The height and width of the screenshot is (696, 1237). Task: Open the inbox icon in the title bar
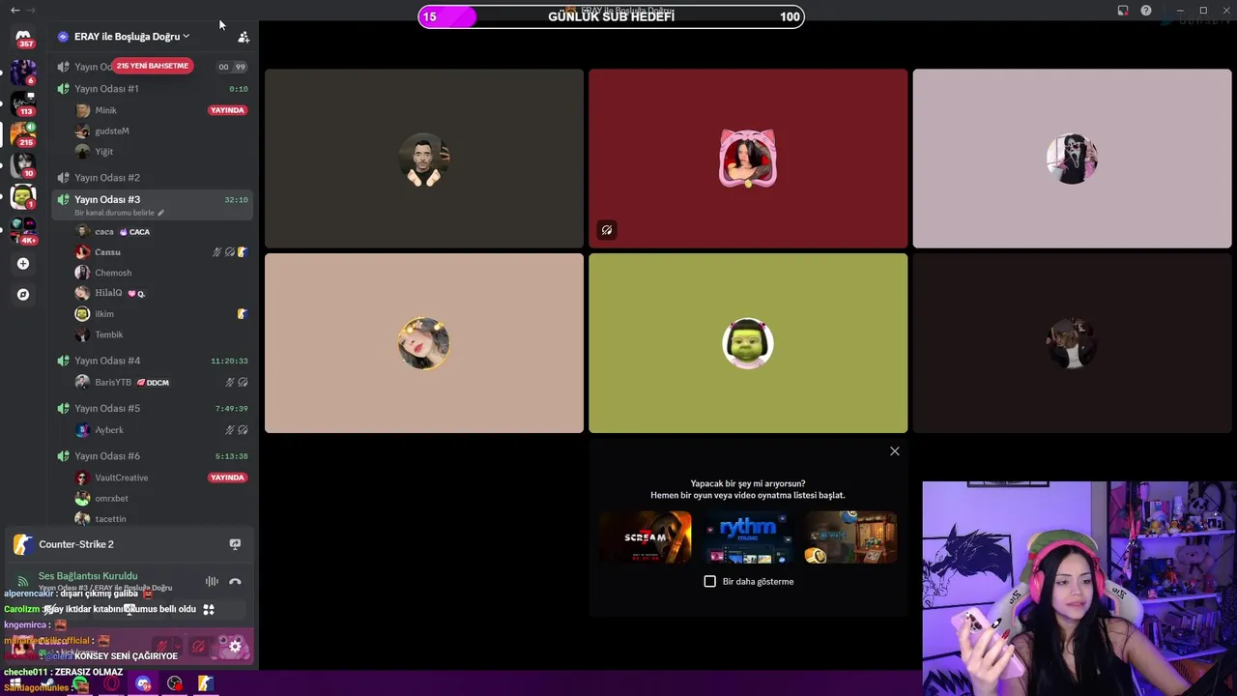tap(1123, 11)
